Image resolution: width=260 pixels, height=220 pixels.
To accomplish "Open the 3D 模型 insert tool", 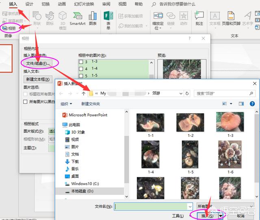I will 63,20.
